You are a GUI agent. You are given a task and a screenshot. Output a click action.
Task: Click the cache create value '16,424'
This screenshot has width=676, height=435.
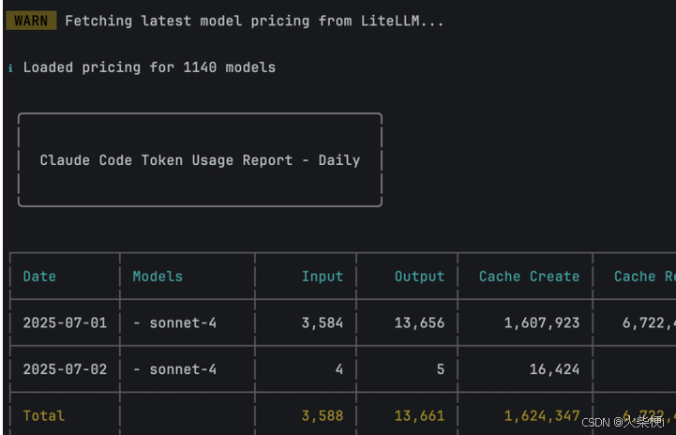click(x=554, y=369)
